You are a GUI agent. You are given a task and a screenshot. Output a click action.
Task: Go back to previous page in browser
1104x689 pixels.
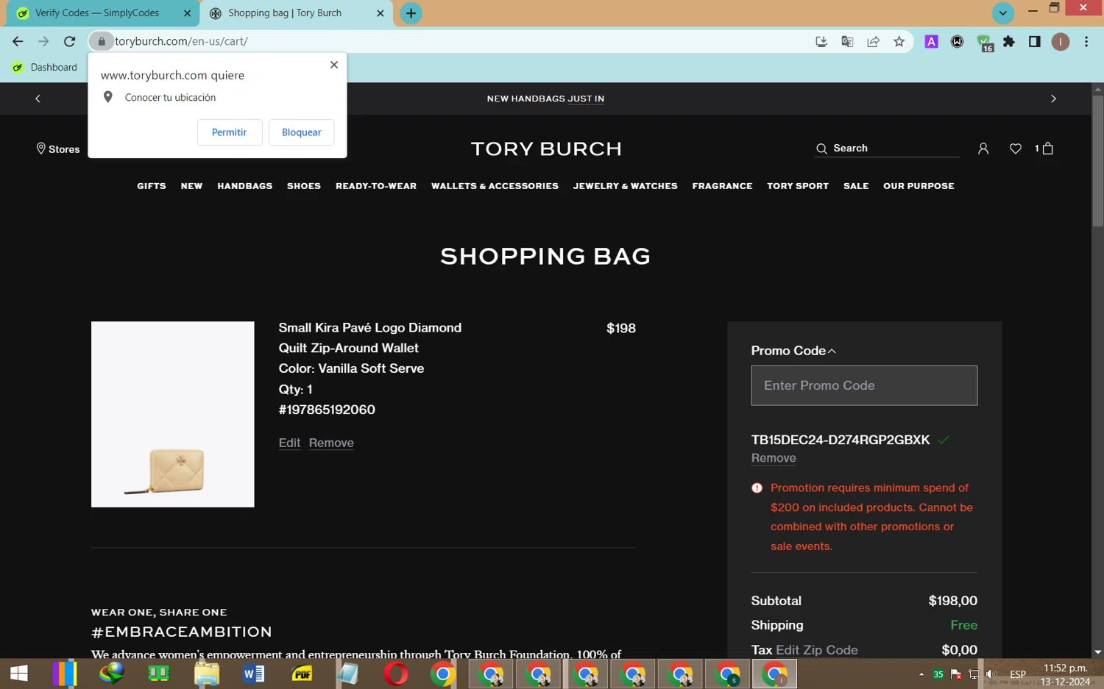(x=18, y=41)
